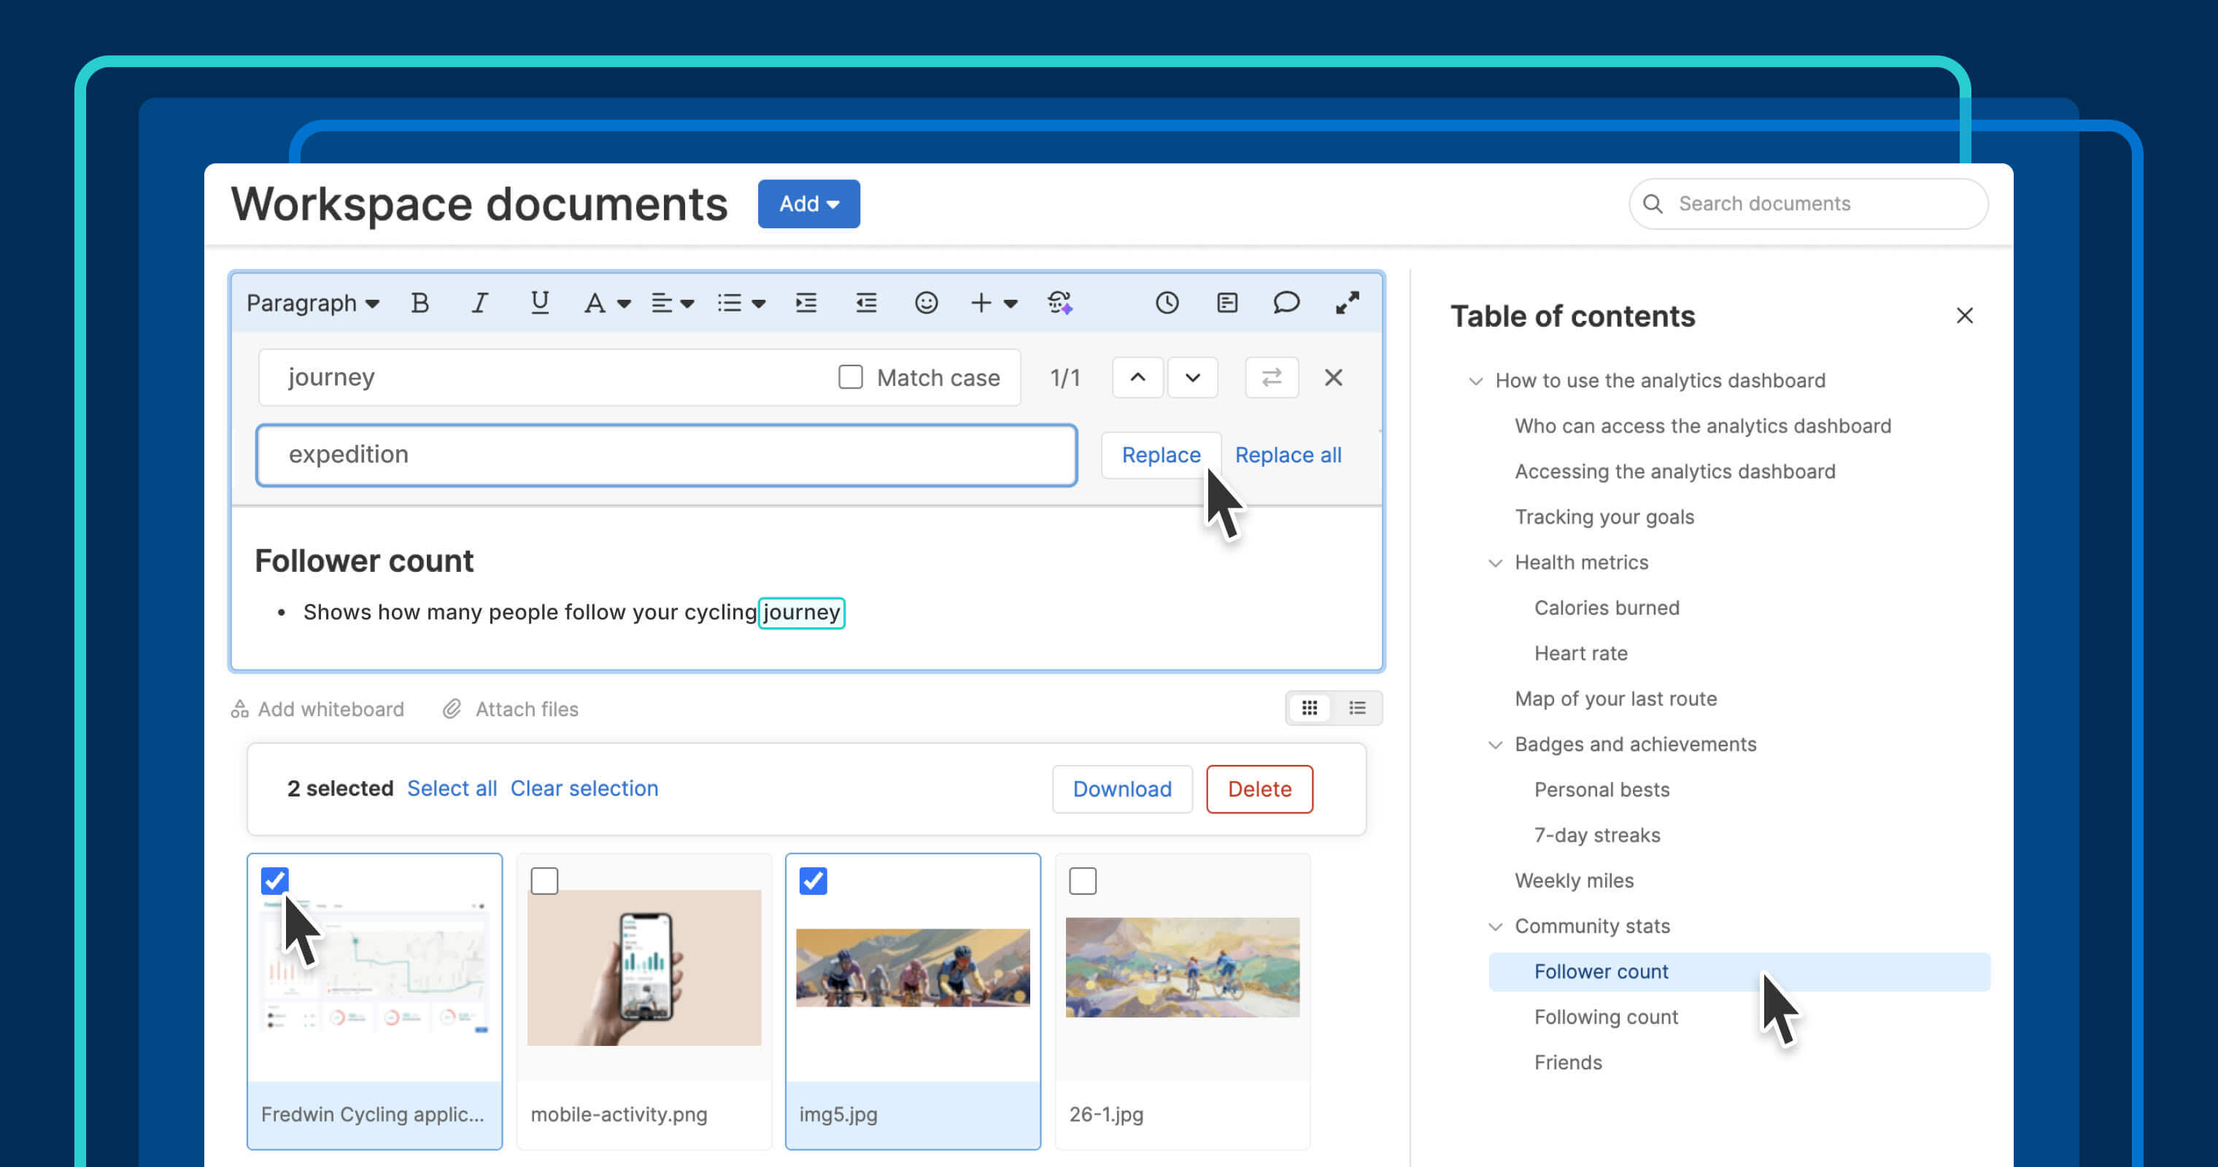Viewport: 2218px width, 1167px height.
Task: Open the mobile-activity.png thumbnail
Action: (x=644, y=968)
